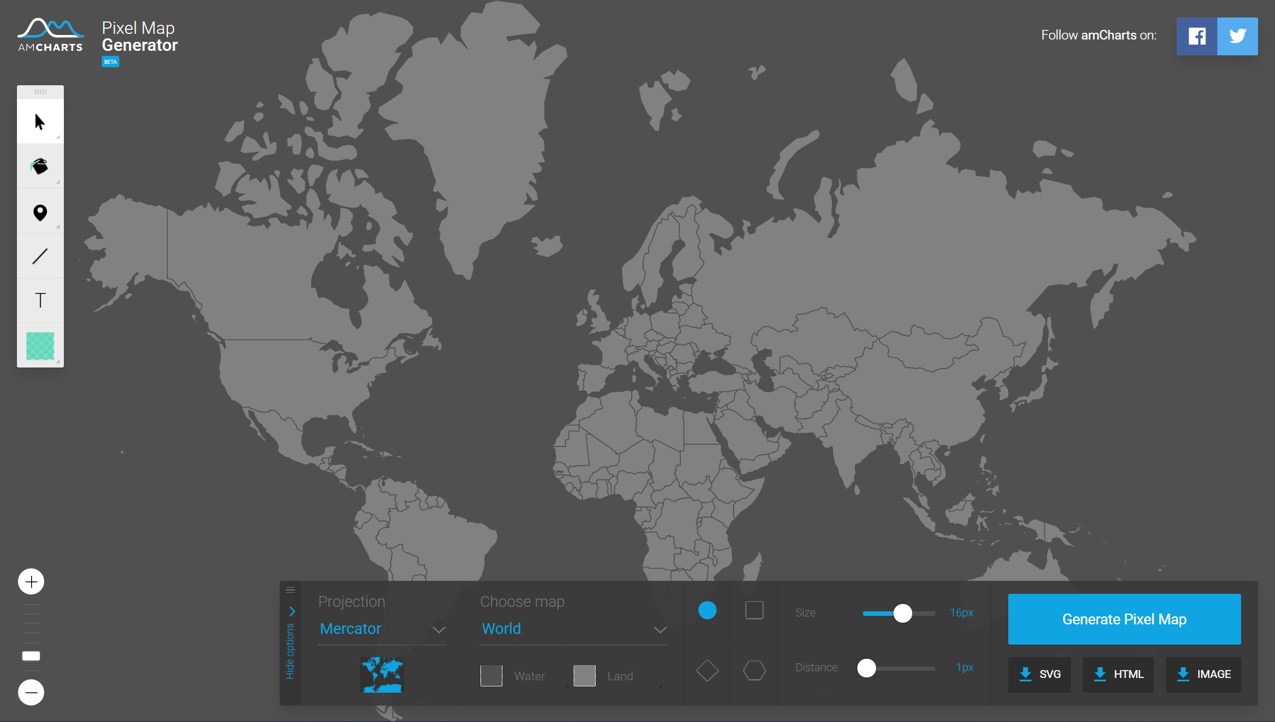Viewport: 1275px width, 722px height.
Task: Open the Twitter page icon
Action: [1237, 36]
